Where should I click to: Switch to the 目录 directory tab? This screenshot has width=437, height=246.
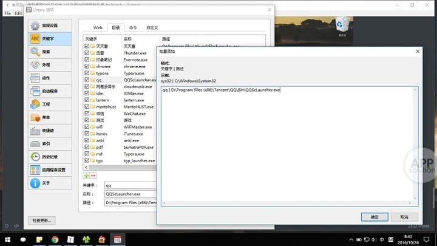[116, 27]
